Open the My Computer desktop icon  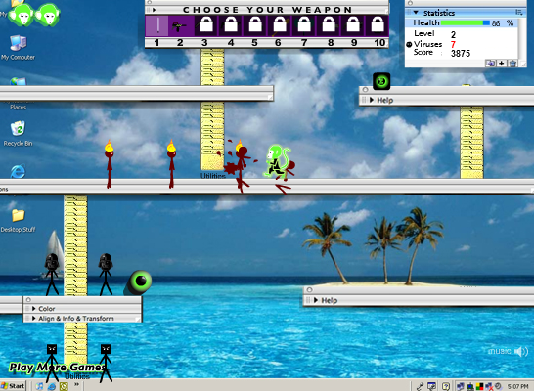click(18, 48)
